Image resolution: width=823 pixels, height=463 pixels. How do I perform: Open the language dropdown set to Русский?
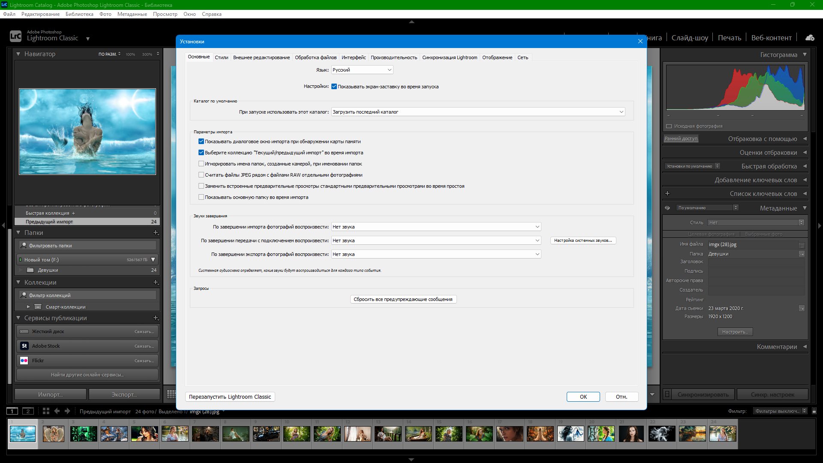click(362, 70)
